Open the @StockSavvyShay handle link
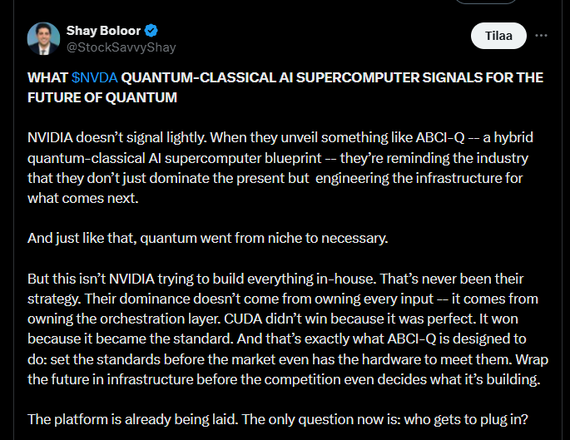570x440 pixels. pyautogui.click(x=121, y=47)
